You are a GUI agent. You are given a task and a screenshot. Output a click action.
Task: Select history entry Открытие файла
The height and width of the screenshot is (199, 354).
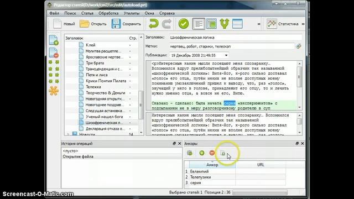[122, 156]
